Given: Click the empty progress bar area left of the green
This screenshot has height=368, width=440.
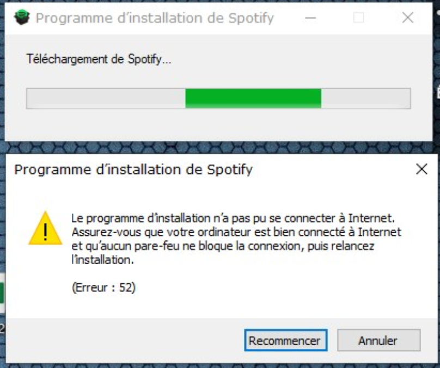Looking at the screenshot, I should (x=106, y=98).
